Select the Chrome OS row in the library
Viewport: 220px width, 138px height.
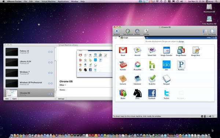[29, 93]
